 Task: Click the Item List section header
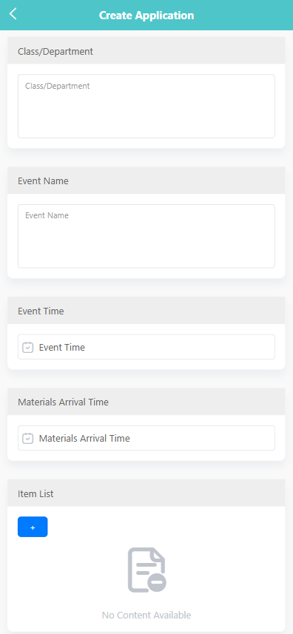pos(146,493)
